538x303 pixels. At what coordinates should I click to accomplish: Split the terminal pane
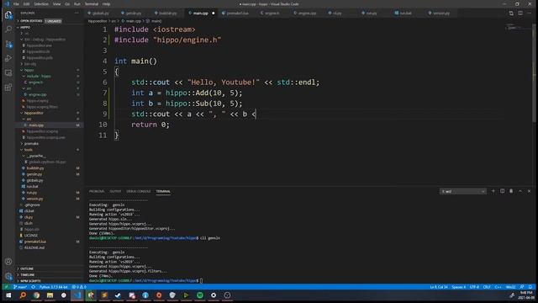click(503, 191)
